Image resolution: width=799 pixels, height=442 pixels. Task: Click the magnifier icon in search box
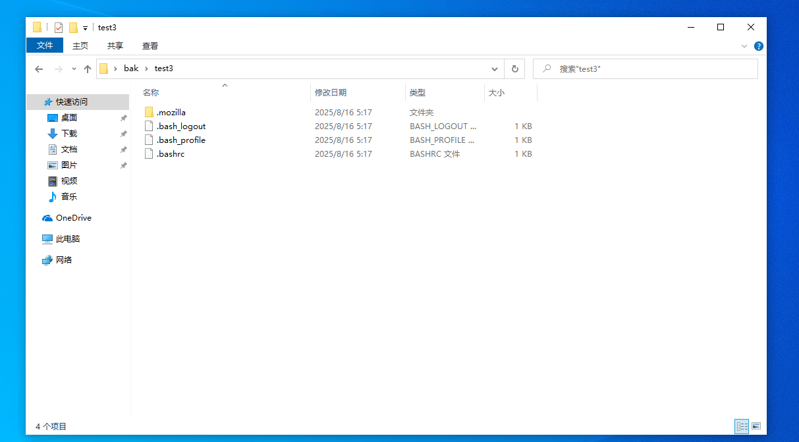point(546,69)
